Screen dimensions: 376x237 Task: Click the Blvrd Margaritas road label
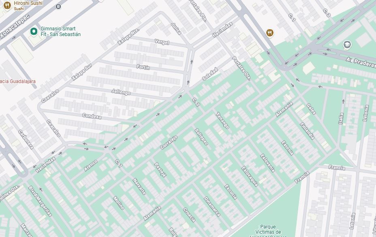click(40, 201)
